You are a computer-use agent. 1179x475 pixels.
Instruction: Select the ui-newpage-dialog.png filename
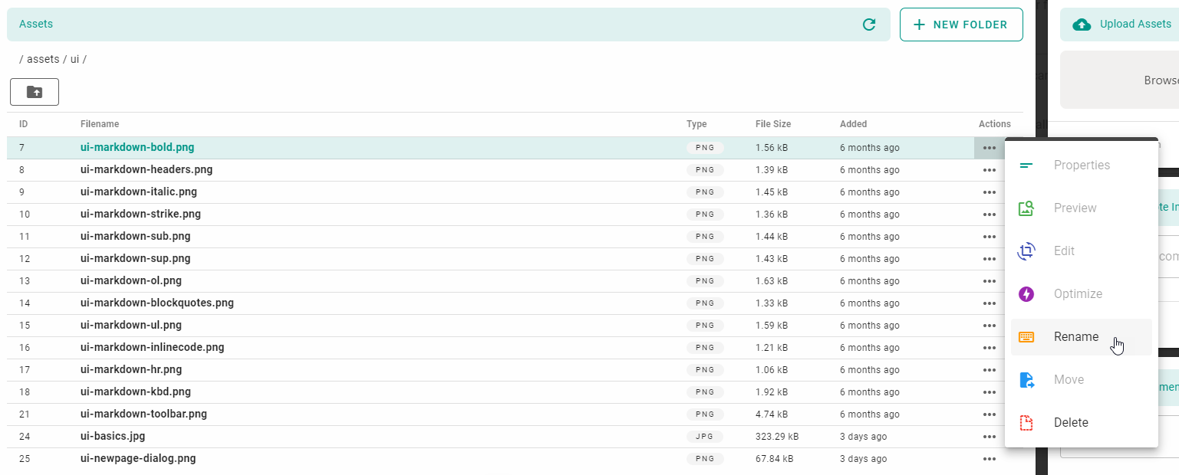pos(138,459)
